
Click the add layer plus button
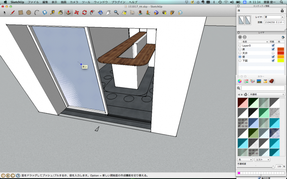point(240,37)
